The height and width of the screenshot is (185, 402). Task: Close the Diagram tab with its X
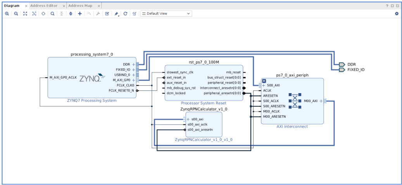click(x=26, y=6)
